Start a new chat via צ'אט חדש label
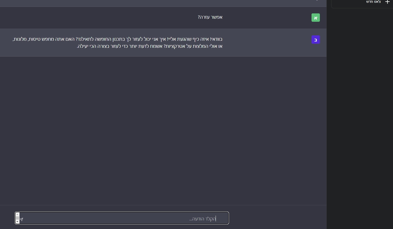The height and width of the screenshot is (229, 393). [374, 2]
